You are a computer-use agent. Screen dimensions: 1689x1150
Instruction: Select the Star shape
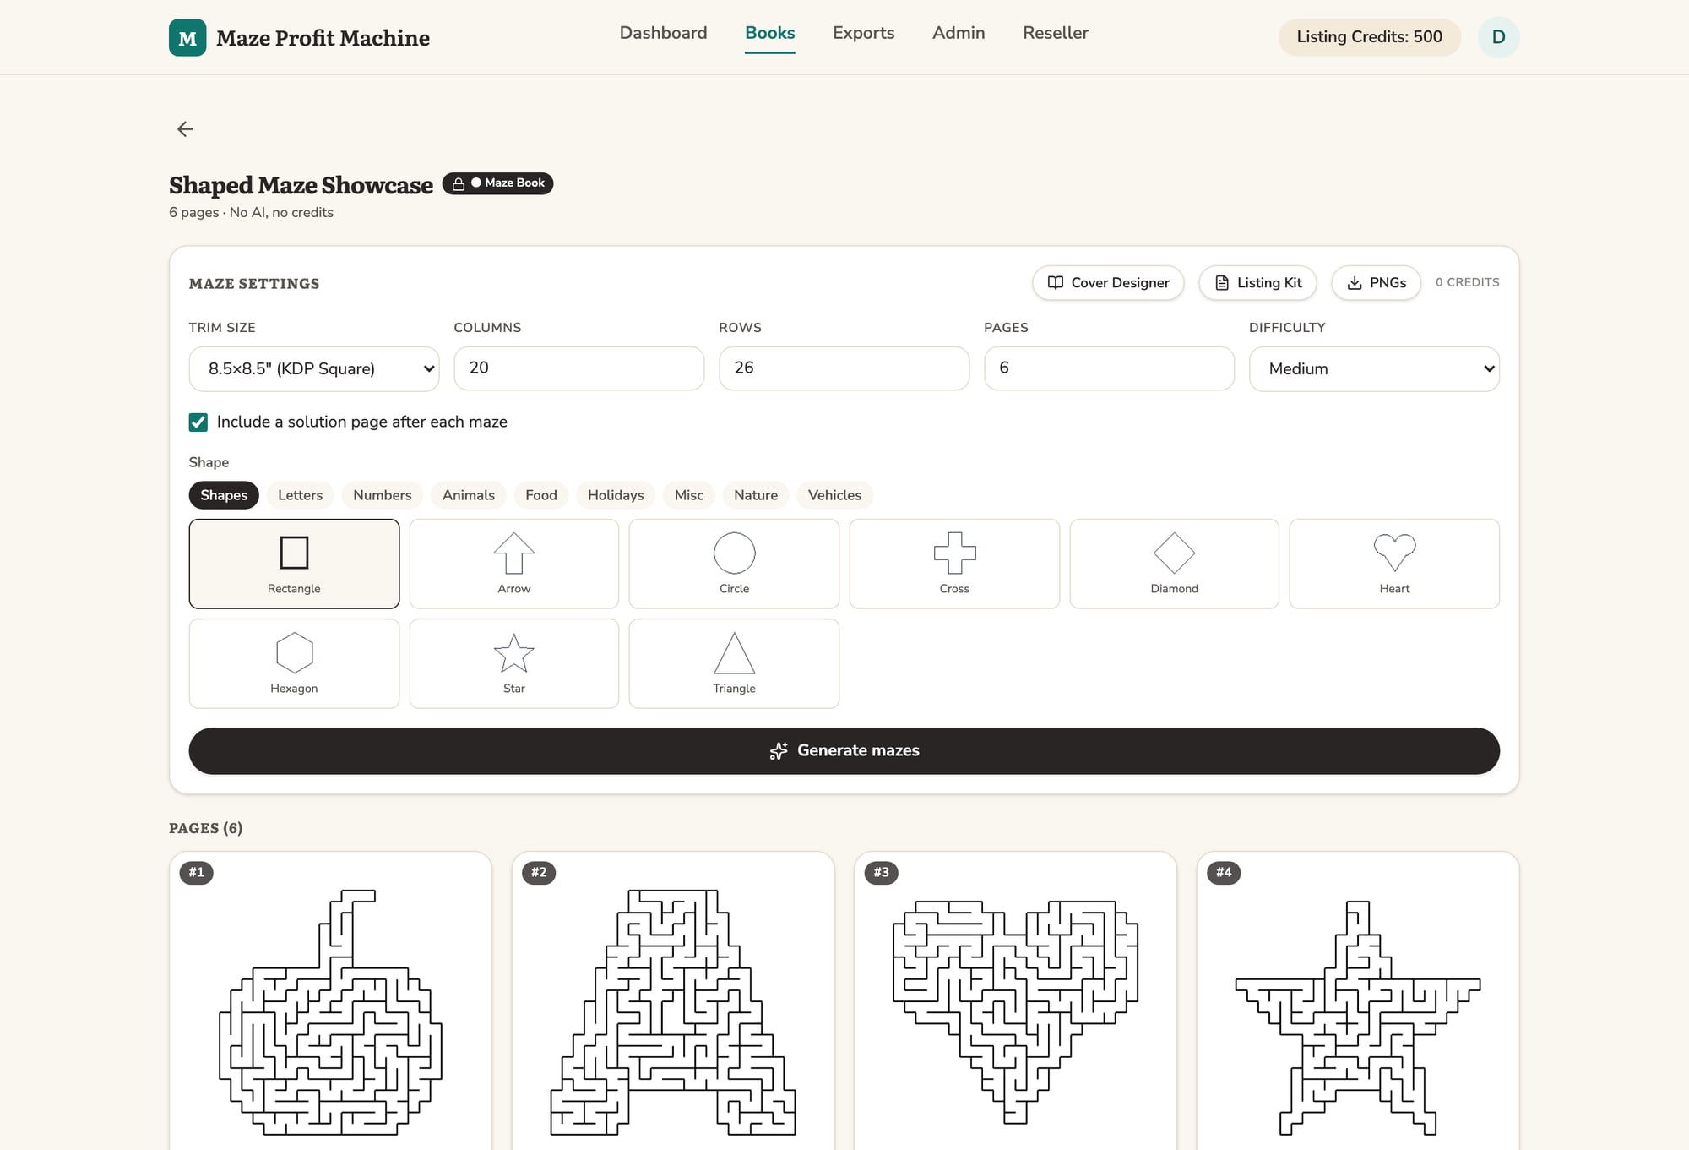(514, 663)
